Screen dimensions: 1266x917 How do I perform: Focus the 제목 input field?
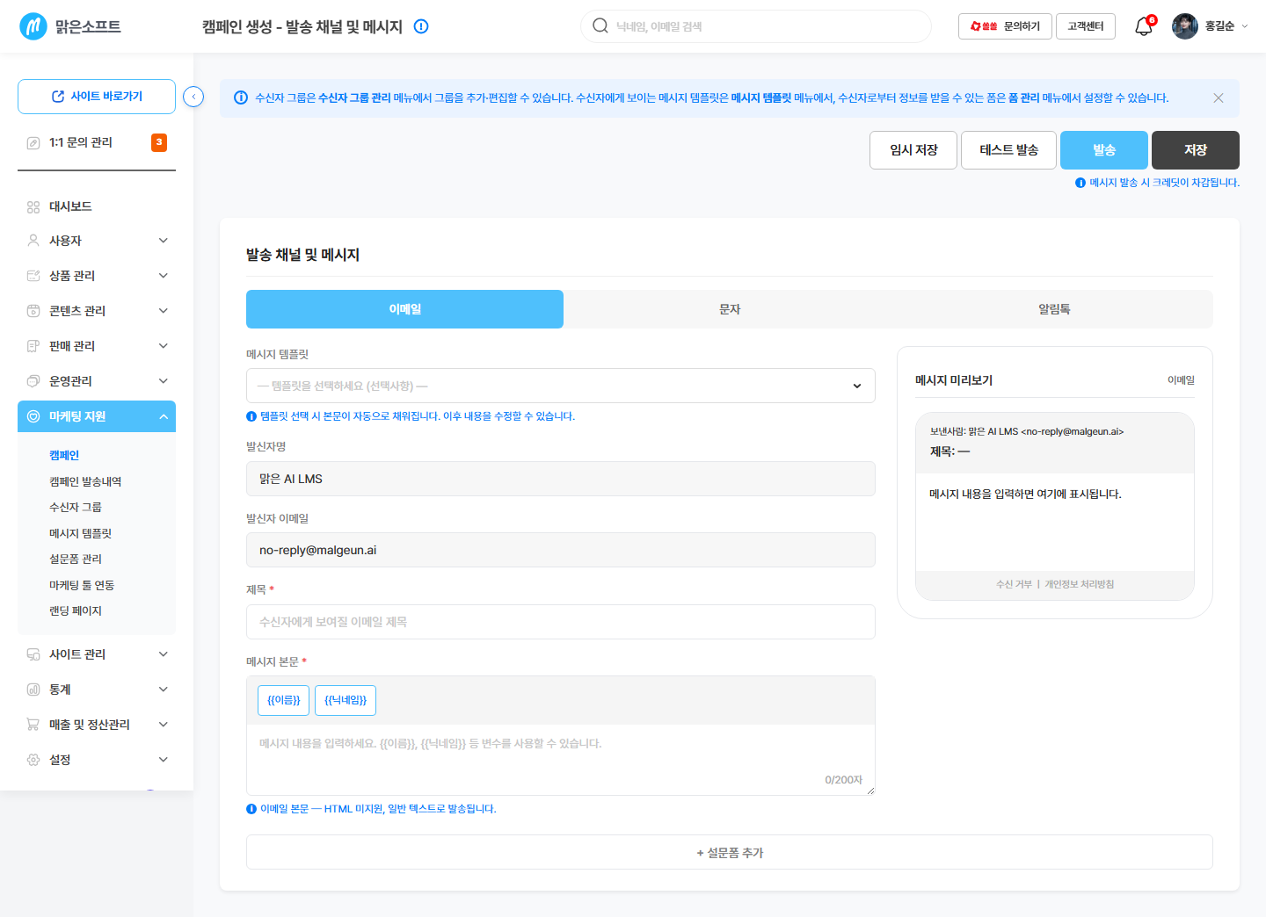pyautogui.click(x=561, y=622)
